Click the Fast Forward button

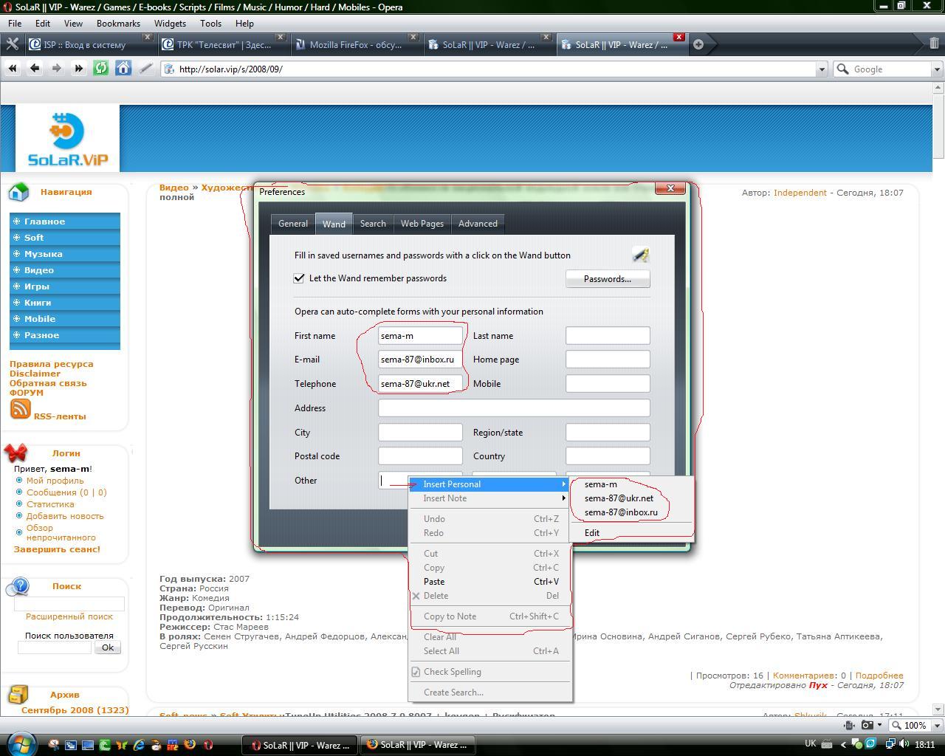[x=78, y=69]
